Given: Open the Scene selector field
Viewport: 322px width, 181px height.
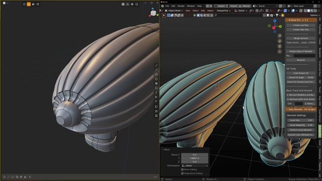Looking at the screenshot, I should tap(267, 6).
